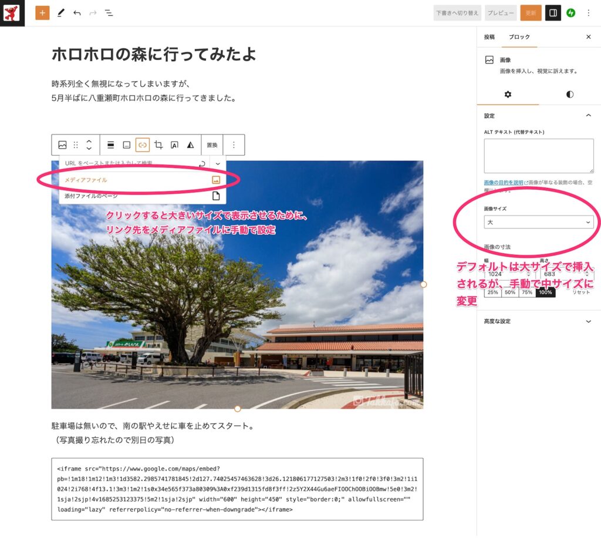Toggle the link icon in the image toolbar

142,145
